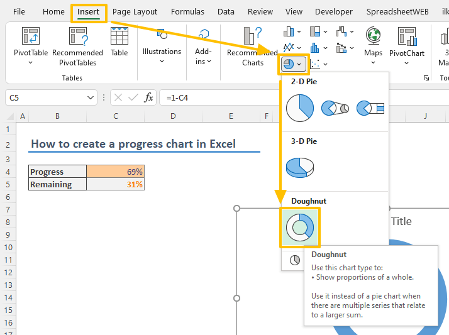This screenshot has height=335, width=449.
Task: Choose the 3-D Pie chart
Action: (x=300, y=168)
